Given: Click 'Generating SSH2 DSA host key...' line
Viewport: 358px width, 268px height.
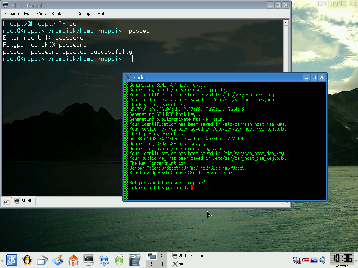Looking at the screenshot, I should click(167, 143).
